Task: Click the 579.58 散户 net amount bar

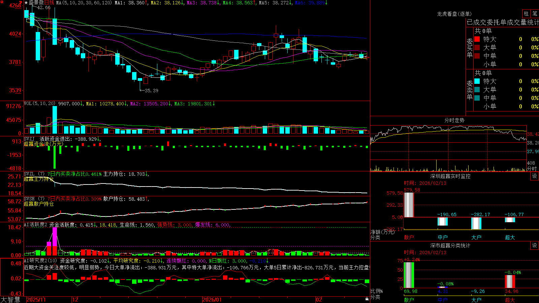Action: [x=409, y=205]
